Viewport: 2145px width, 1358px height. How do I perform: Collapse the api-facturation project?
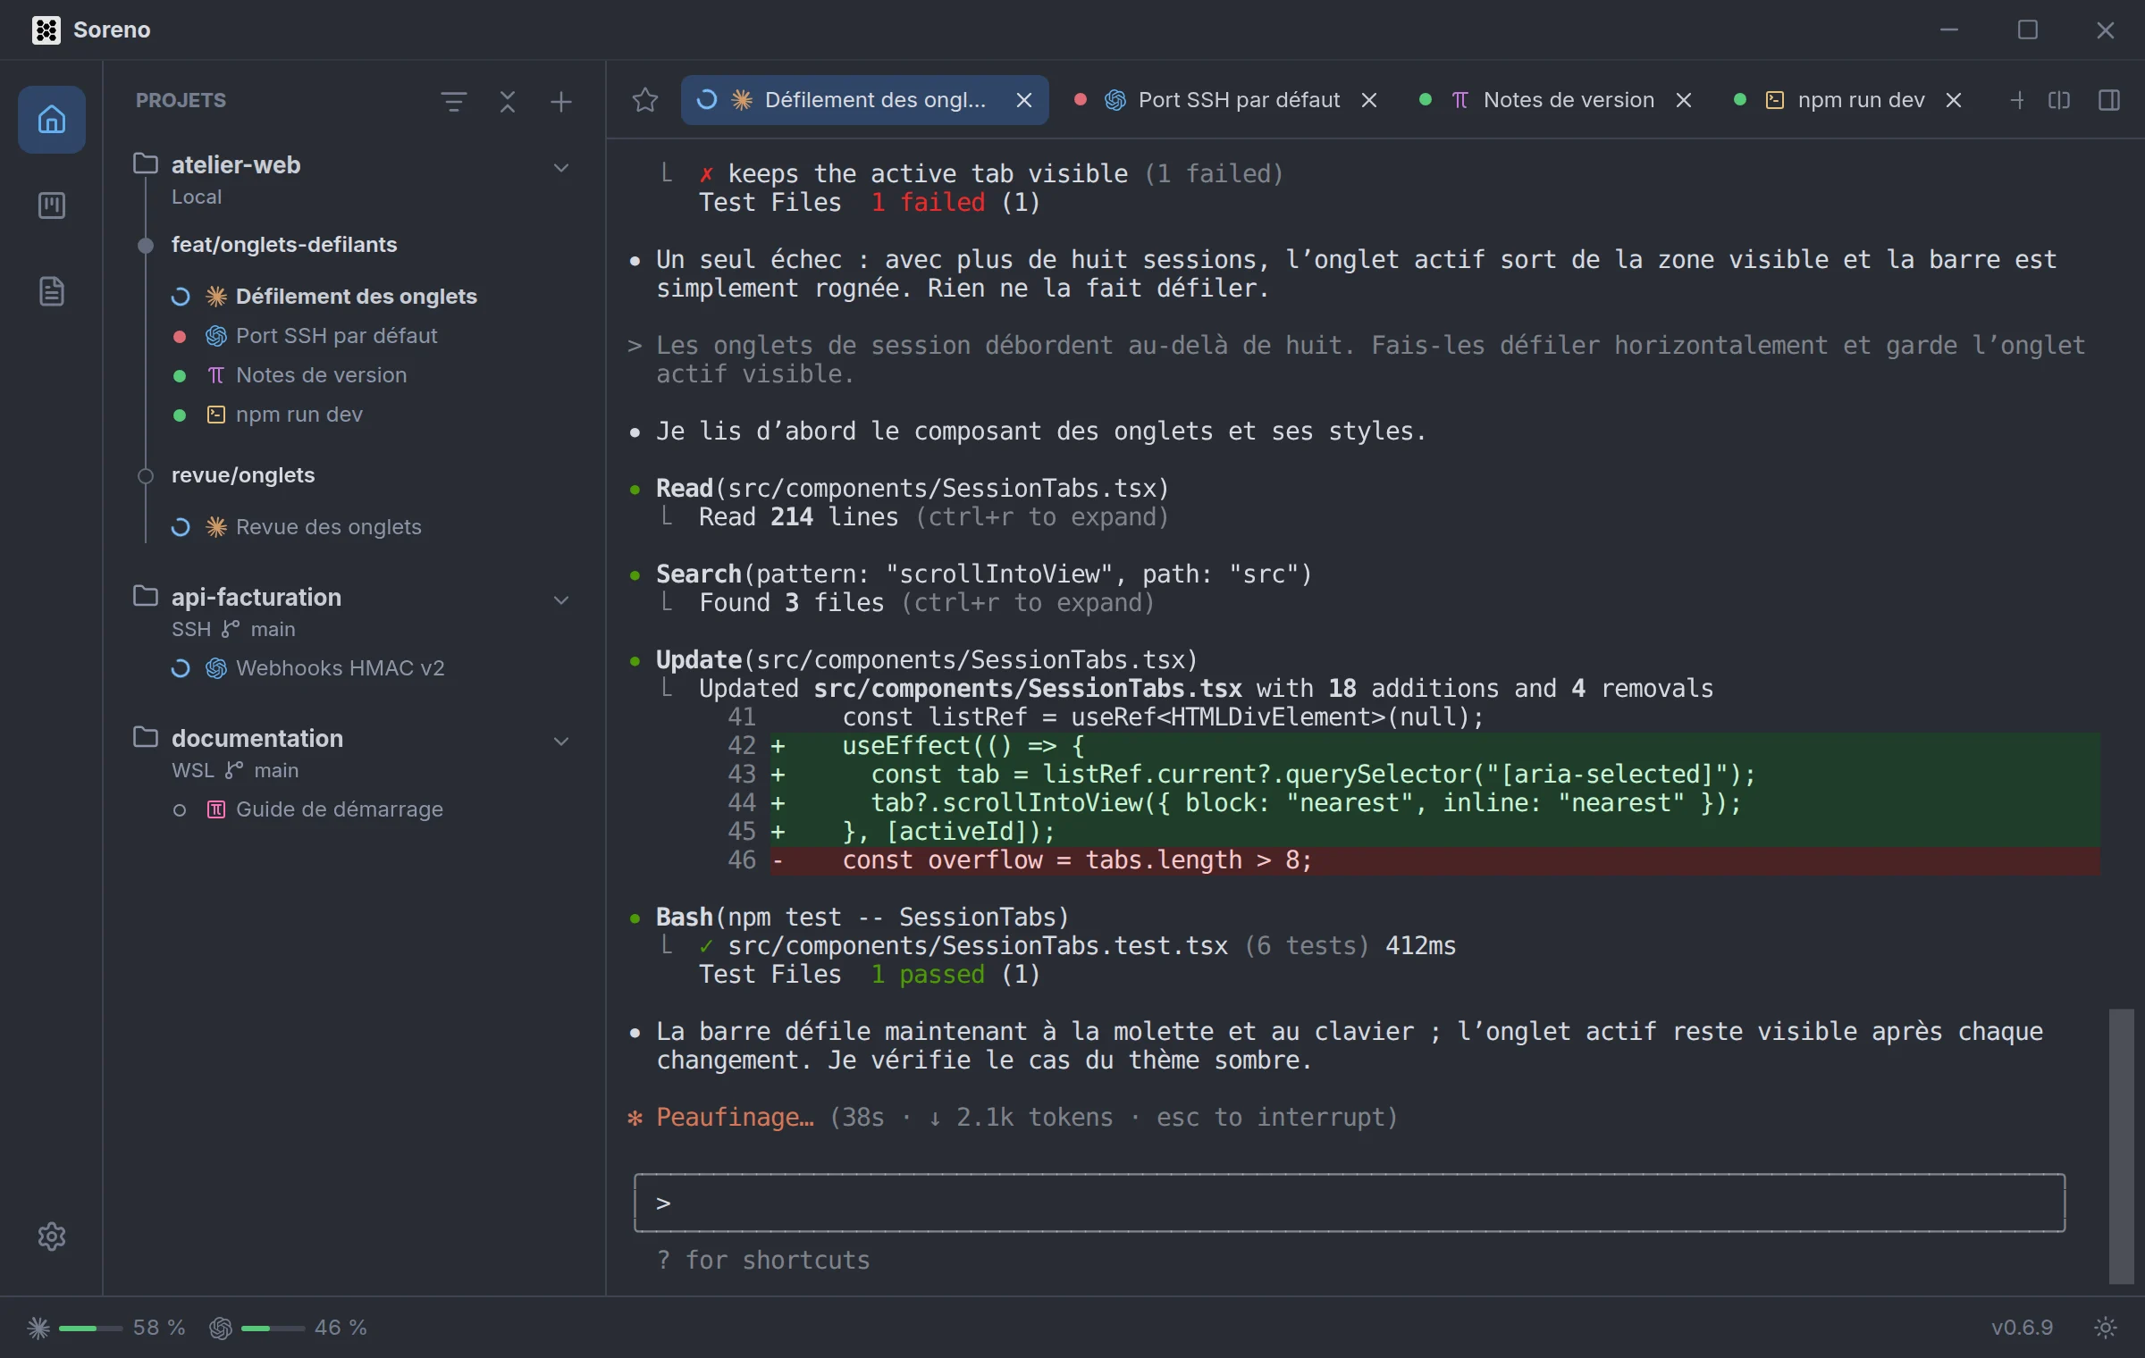[561, 599]
